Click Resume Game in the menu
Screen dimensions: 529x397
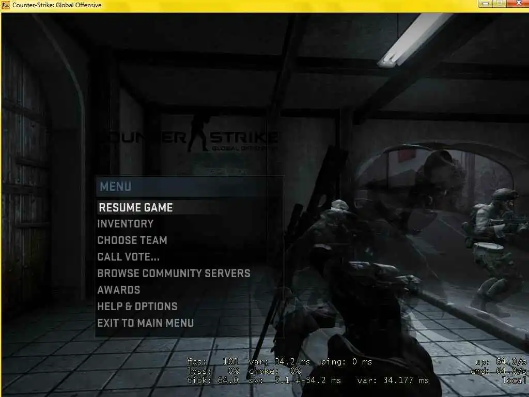pyautogui.click(x=136, y=207)
